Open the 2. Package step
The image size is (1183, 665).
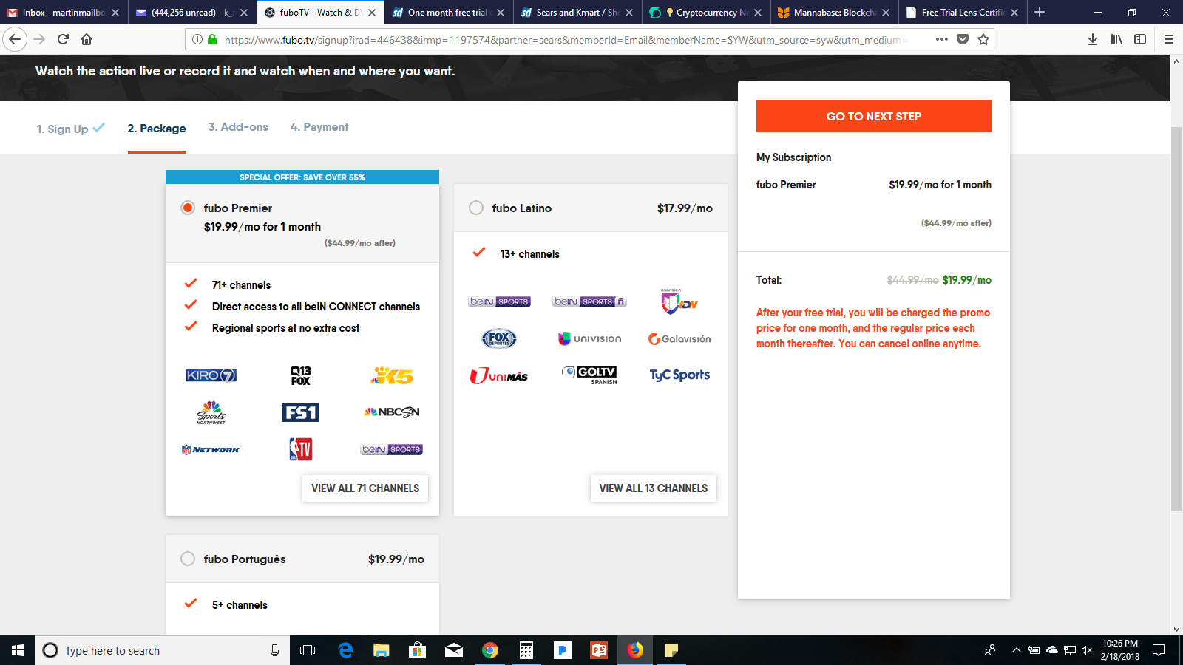pyautogui.click(x=157, y=129)
